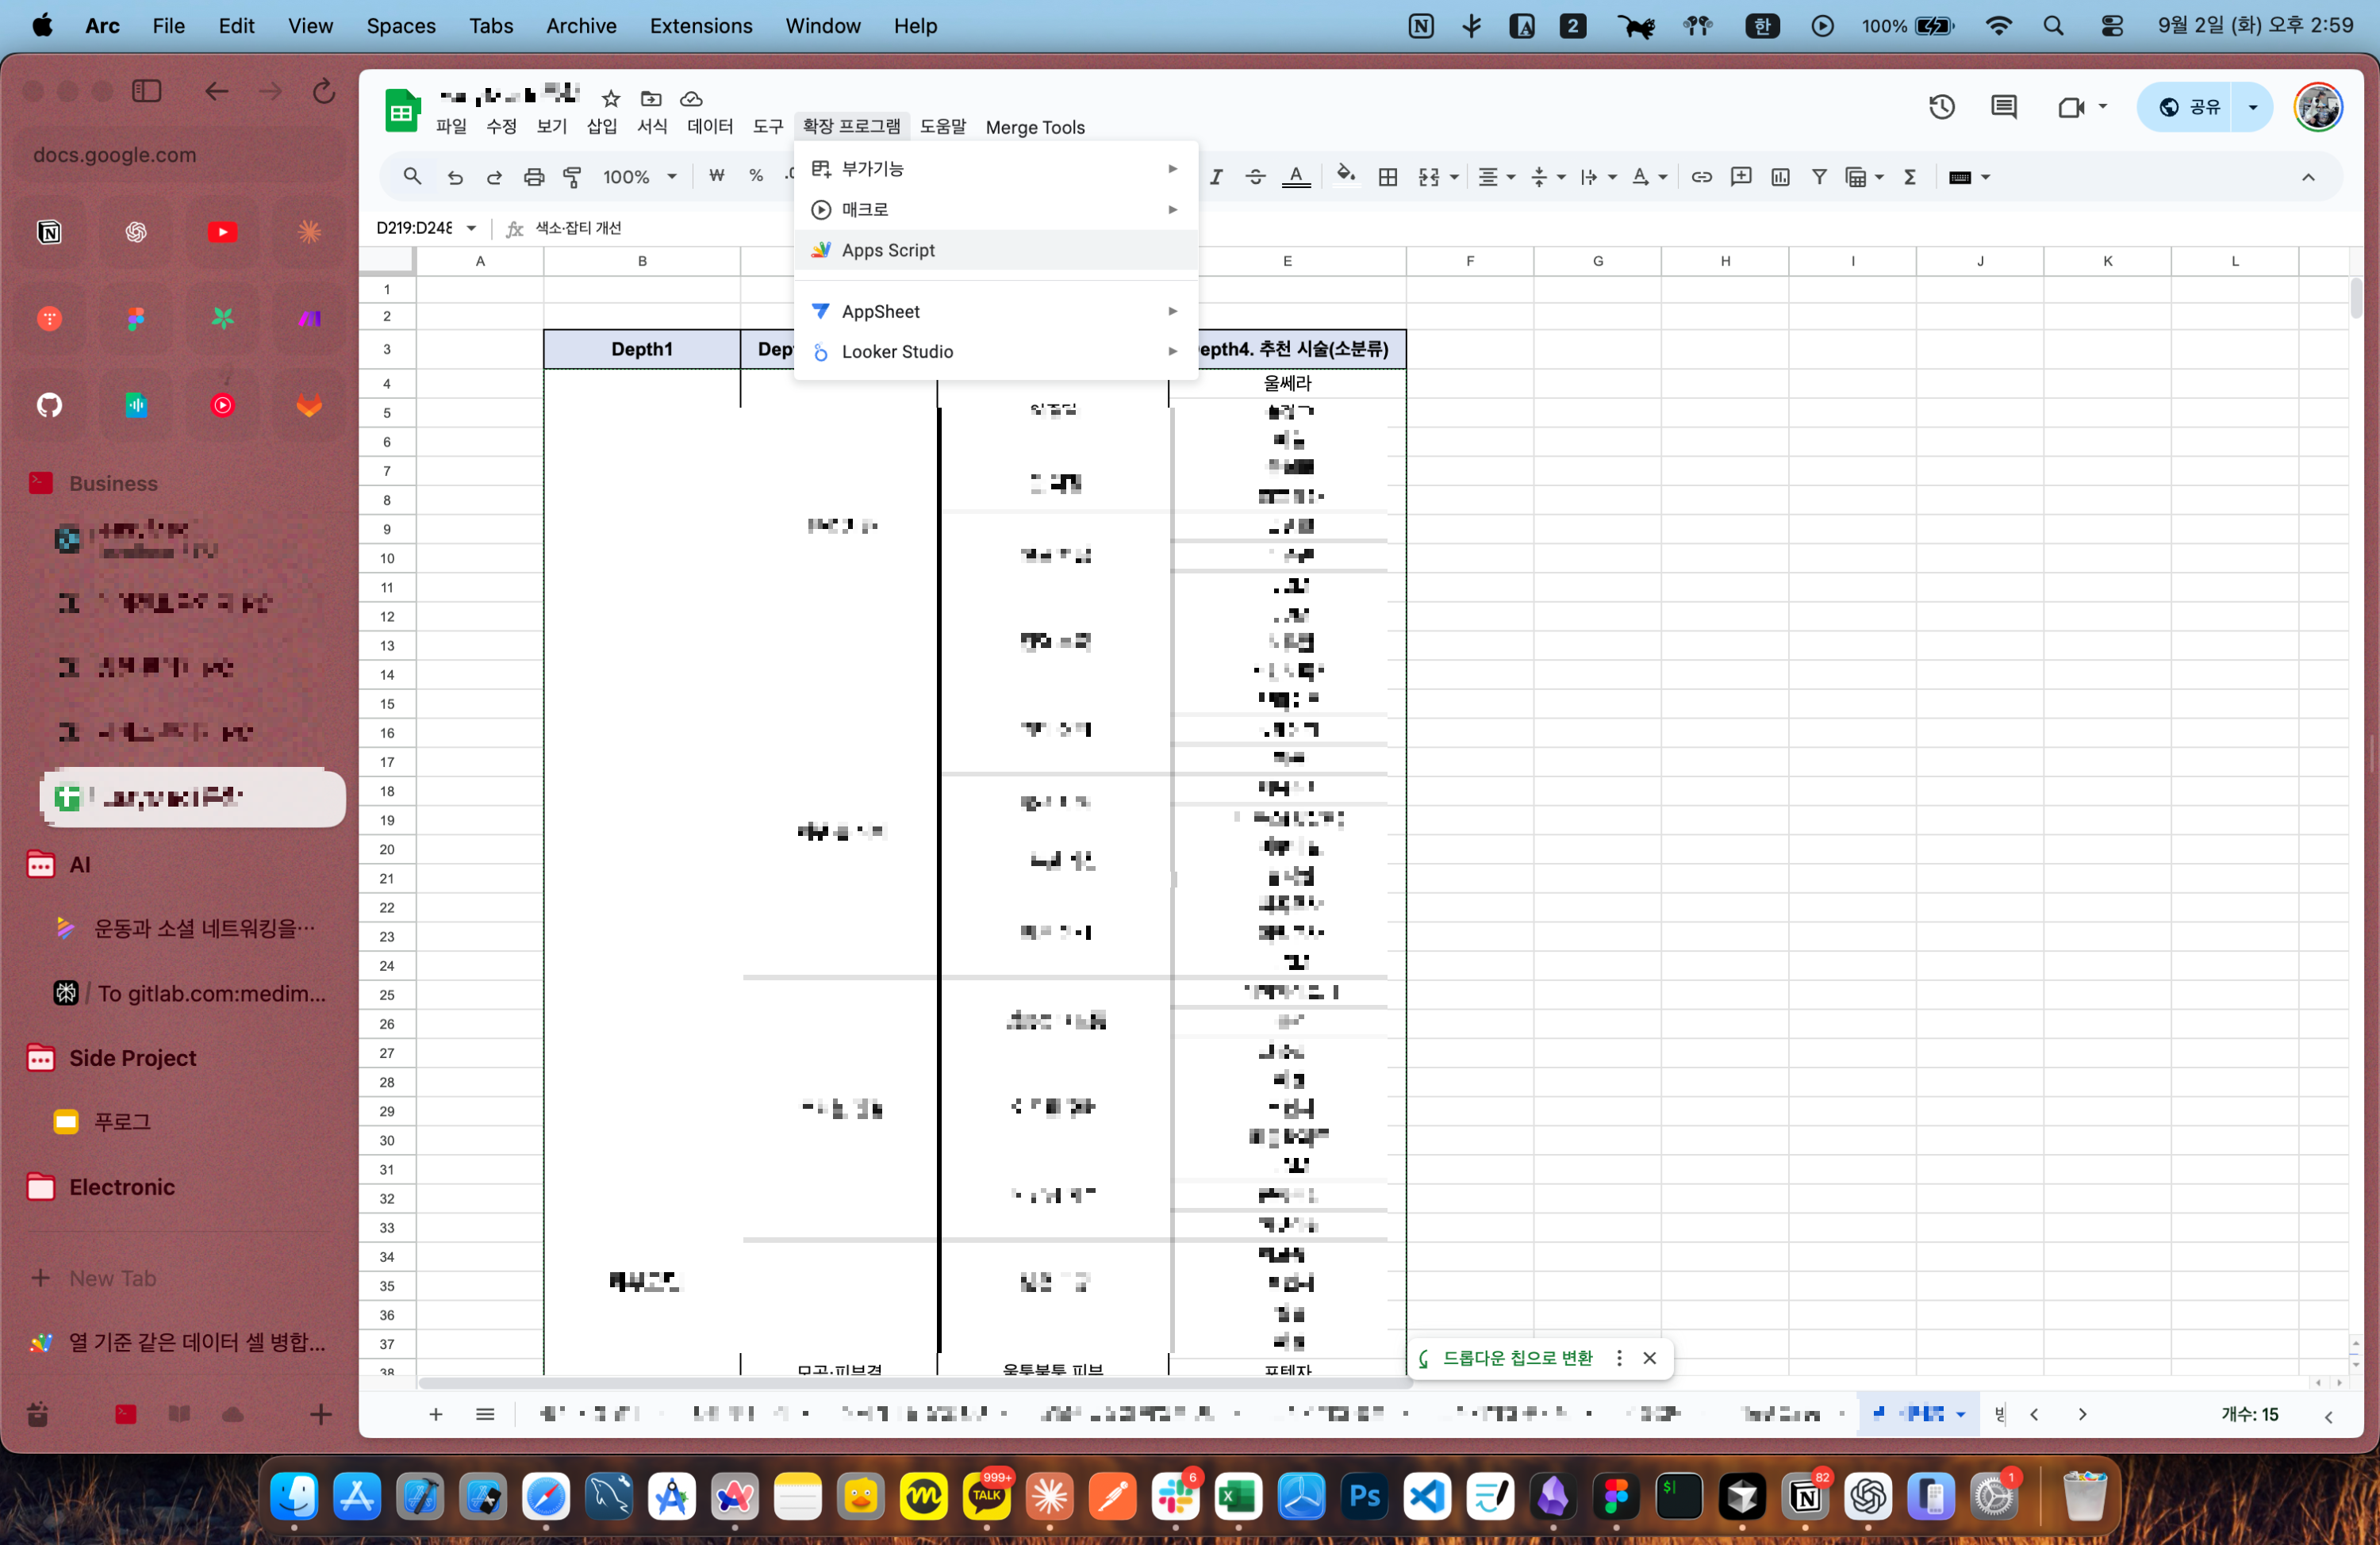The image size is (2380, 1545).
Task: Click the borders grid icon
Action: pyautogui.click(x=1388, y=177)
